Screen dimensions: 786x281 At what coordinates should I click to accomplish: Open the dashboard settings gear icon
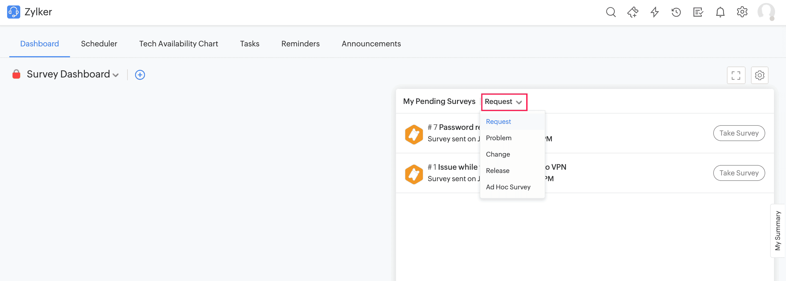click(759, 75)
